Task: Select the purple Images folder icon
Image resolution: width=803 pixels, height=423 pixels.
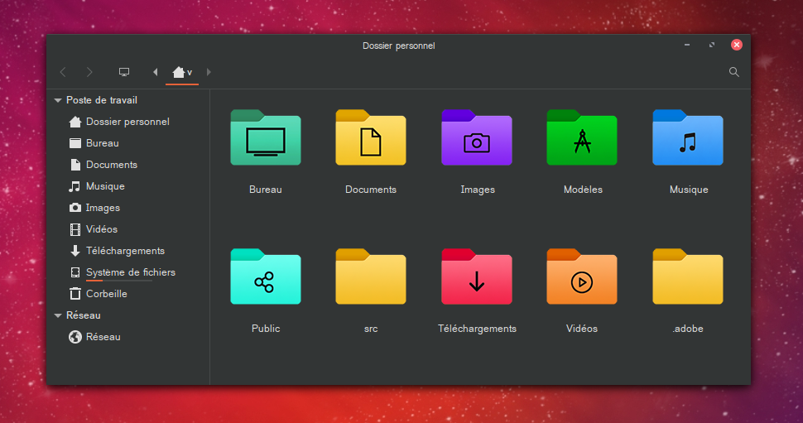Action: coord(477,137)
